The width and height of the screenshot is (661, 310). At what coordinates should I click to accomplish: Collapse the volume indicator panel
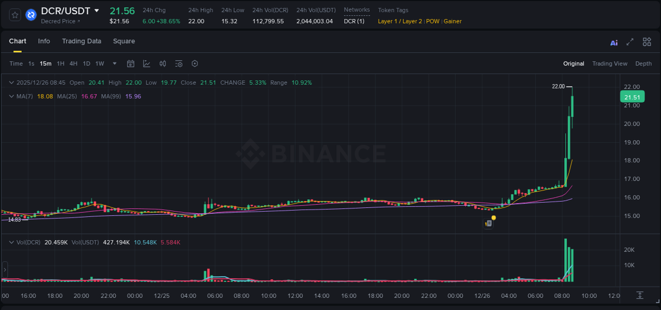click(x=11, y=242)
